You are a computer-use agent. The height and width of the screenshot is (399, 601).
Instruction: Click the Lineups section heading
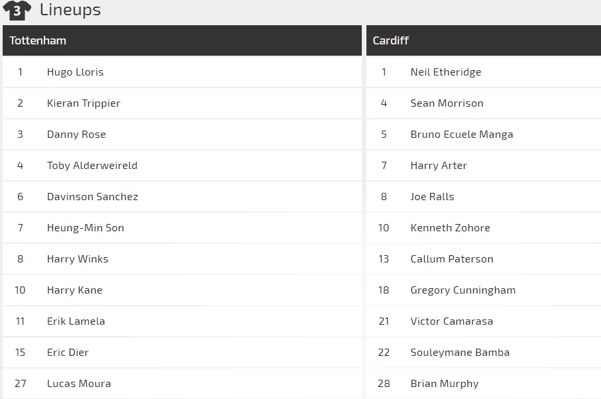tap(70, 10)
